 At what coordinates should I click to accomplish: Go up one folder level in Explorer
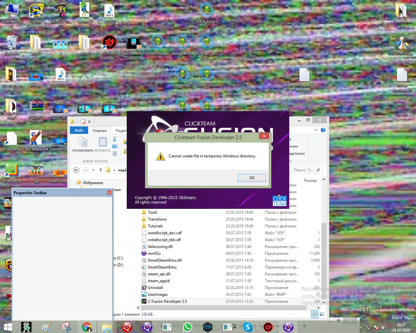tap(101, 170)
